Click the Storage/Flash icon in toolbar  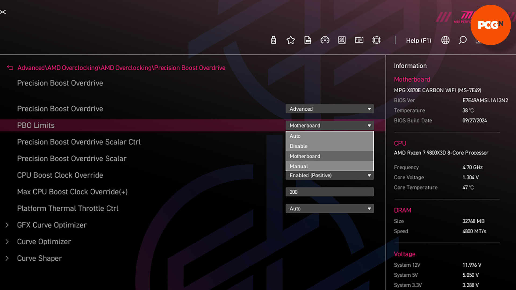[x=273, y=40]
